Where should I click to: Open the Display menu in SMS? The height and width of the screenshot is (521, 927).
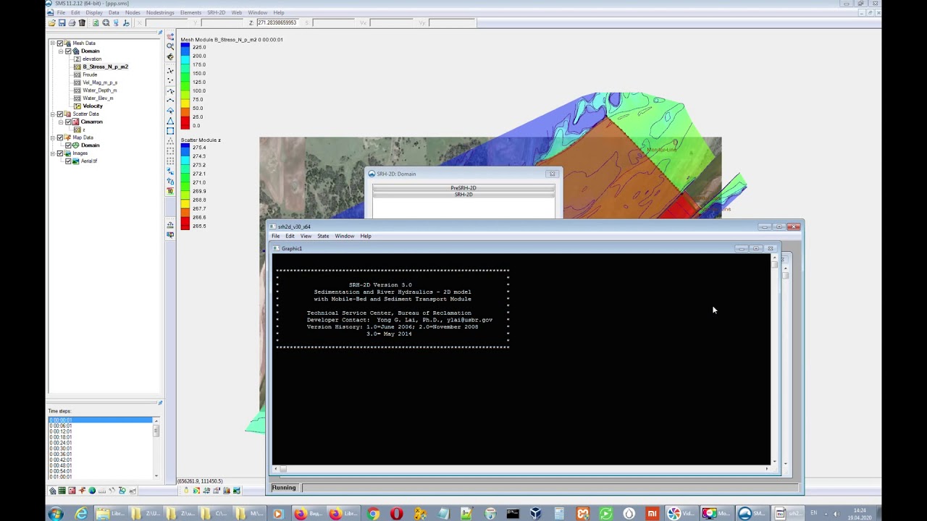point(94,12)
